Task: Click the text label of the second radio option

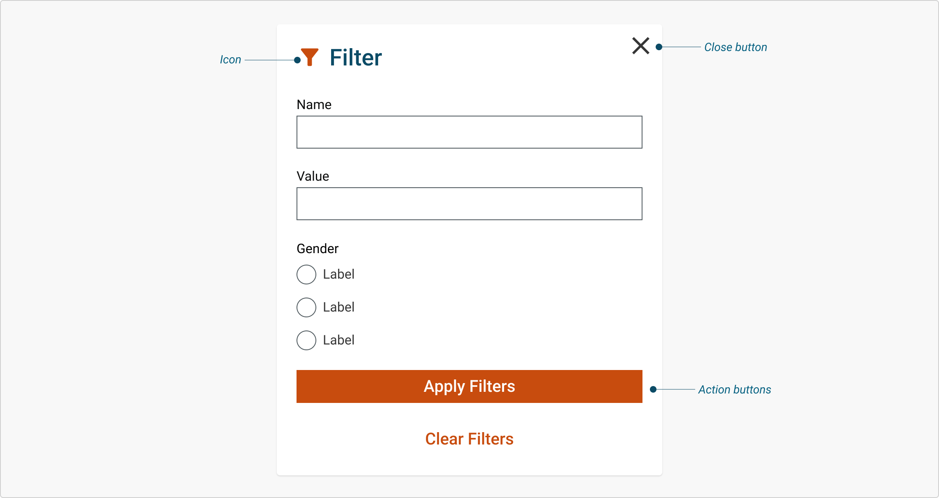Action: (339, 307)
